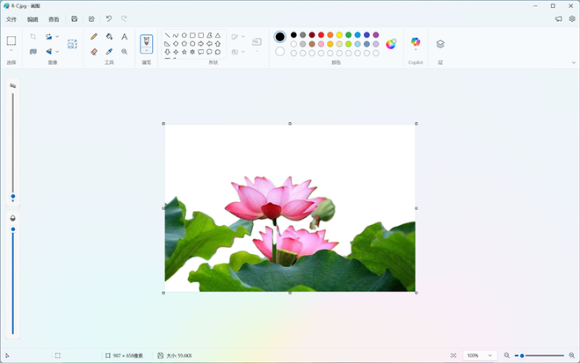This screenshot has height=363, width=580.
Task: Expand the selection tool dropdown
Action: point(11,52)
